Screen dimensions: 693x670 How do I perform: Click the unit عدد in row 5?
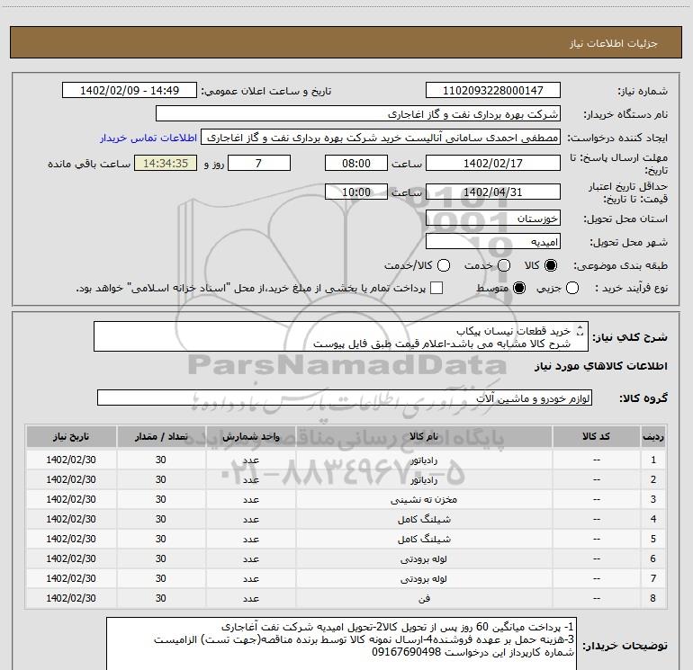click(250, 540)
